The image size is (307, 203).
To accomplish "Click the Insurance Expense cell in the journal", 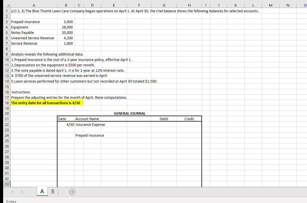I will pos(89,124).
